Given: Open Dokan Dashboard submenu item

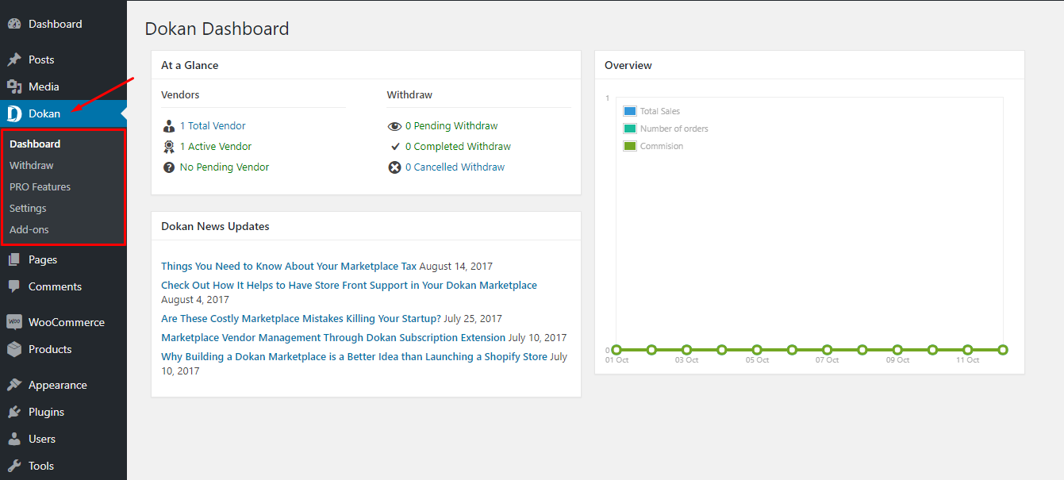Looking at the screenshot, I should tap(35, 144).
